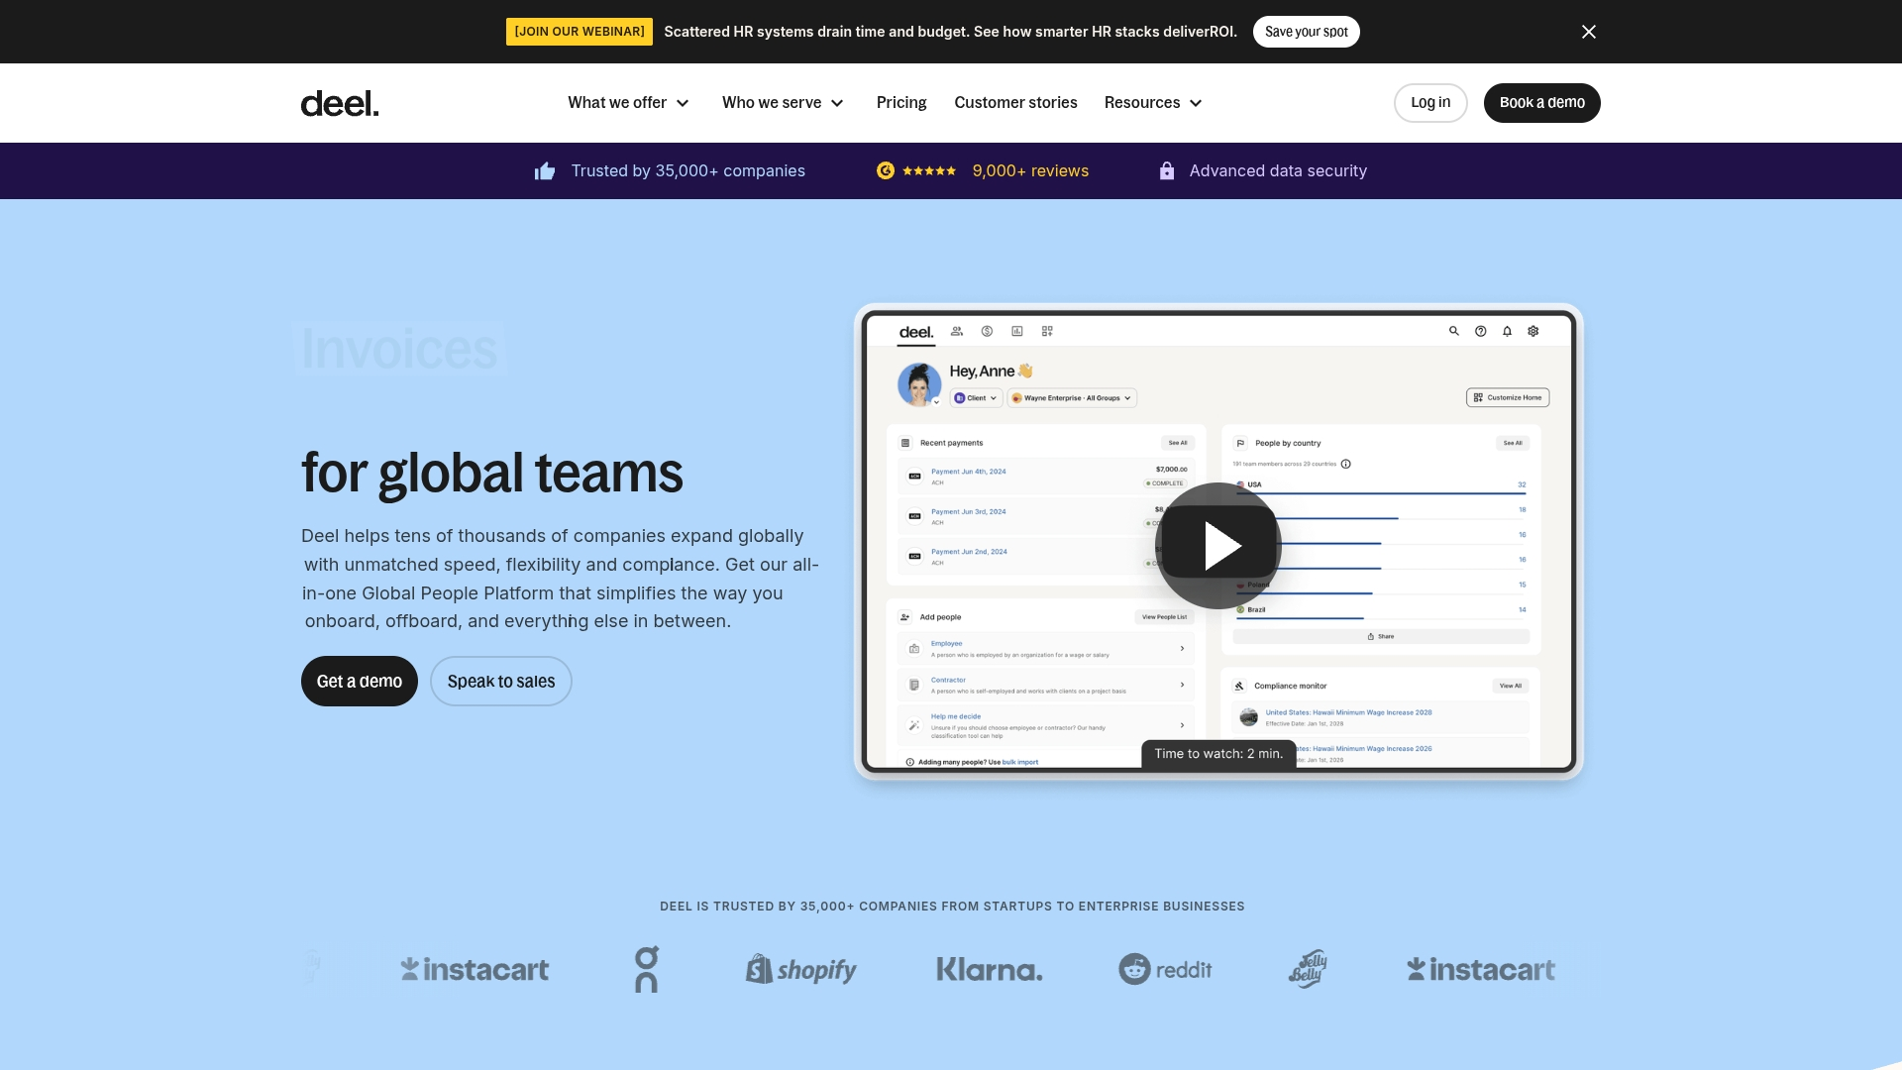Screen dimensions: 1902x1070
Task: Click Advanced data security text
Action: coord(1278,170)
